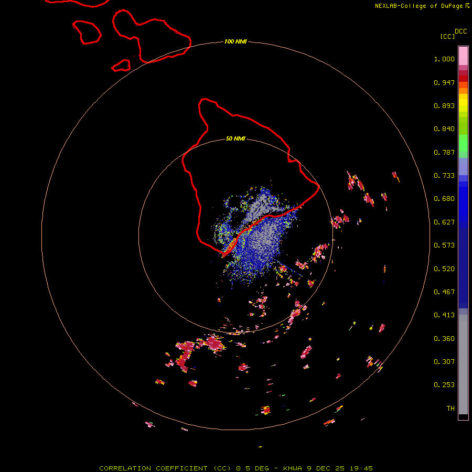Select the 0.253 scale value
This screenshot has height=472, width=472.
coord(444,385)
